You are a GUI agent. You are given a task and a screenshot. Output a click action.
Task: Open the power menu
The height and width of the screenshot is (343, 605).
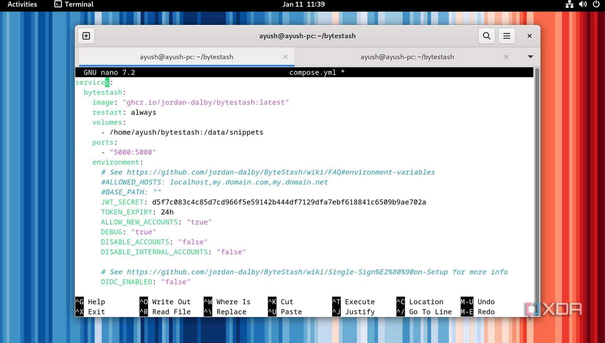click(x=596, y=5)
